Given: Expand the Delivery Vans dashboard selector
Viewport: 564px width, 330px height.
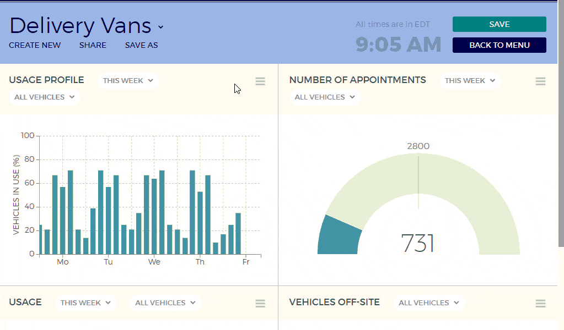Looking at the screenshot, I should point(159,26).
